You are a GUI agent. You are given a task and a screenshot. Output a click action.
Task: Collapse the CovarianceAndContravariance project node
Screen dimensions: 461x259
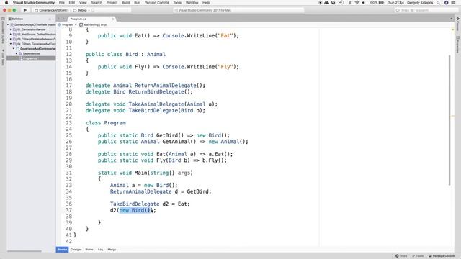(14, 48)
